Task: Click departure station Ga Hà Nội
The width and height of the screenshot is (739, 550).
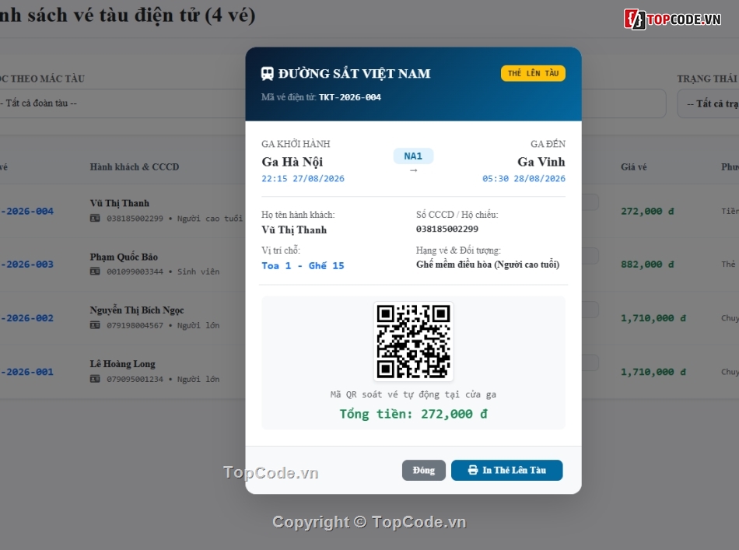Action: pyautogui.click(x=292, y=162)
